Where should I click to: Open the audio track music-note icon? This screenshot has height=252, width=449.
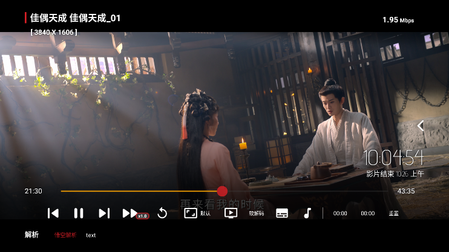307,213
